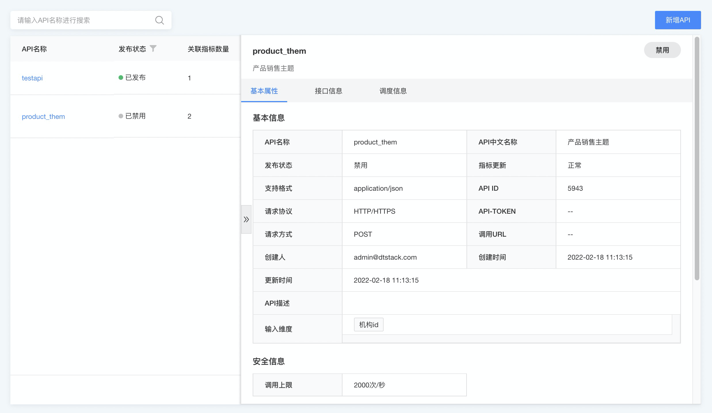
Task: Switch to the 接口信息 tab
Action: [328, 91]
